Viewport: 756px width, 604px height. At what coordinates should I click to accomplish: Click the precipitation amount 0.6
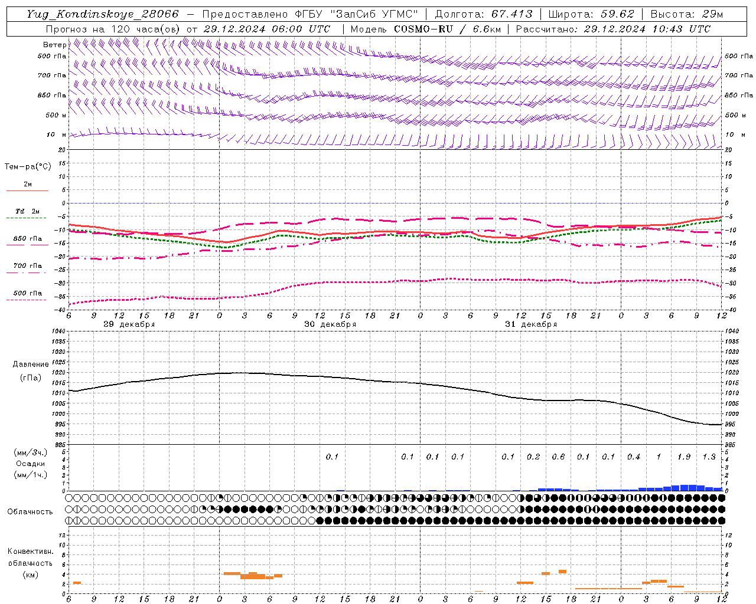558,457
